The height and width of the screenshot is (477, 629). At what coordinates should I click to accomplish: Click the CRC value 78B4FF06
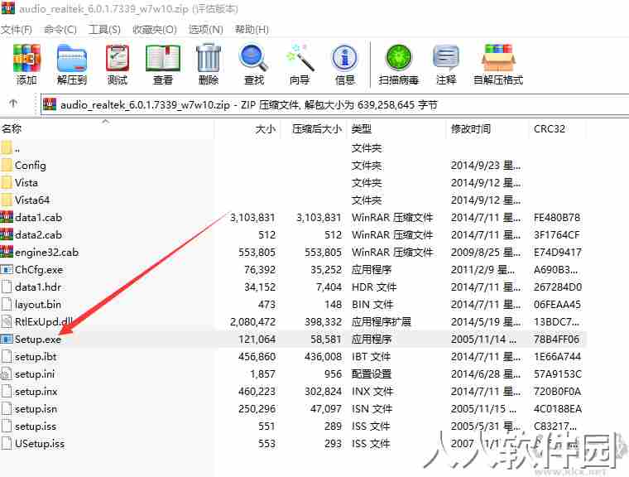click(556, 340)
